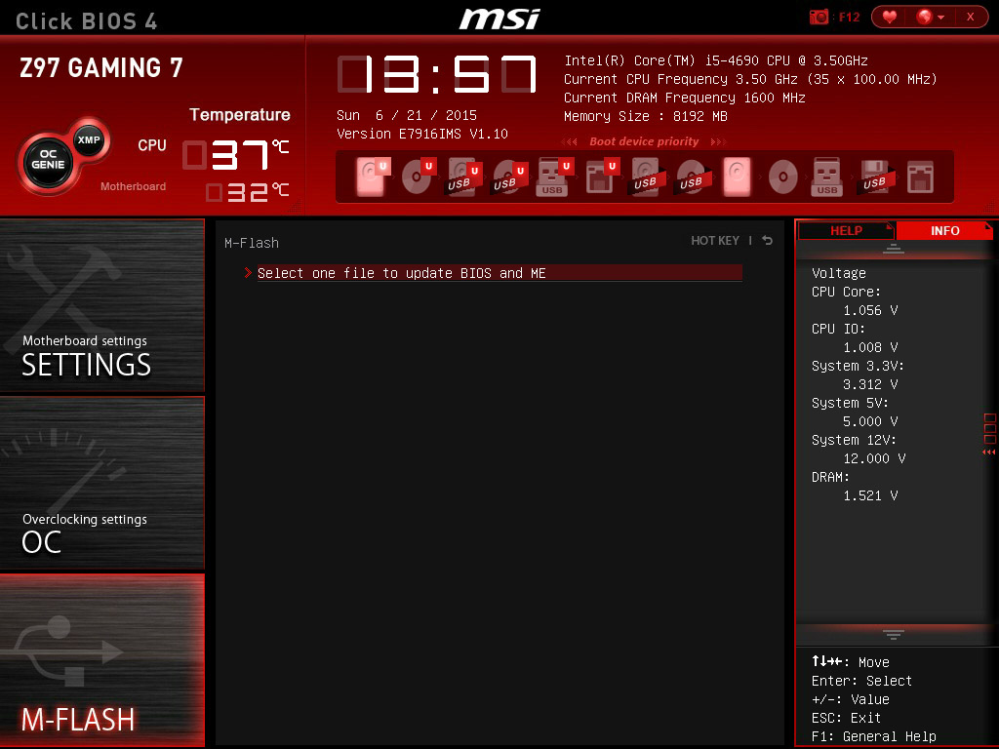Enable the XMP memory profile button
This screenshot has height=749, width=999.
pos(89,139)
